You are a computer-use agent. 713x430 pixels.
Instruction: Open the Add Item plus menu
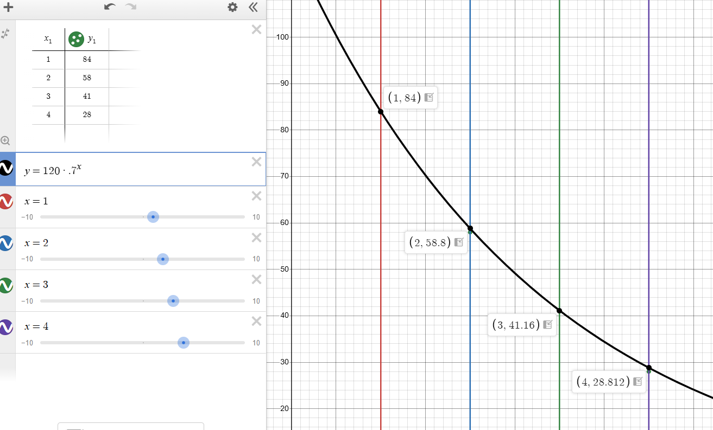pyautogui.click(x=8, y=8)
